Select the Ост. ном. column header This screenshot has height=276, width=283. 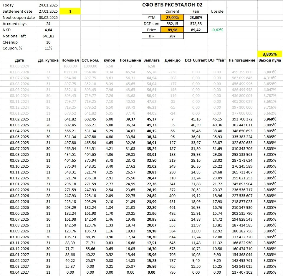[x=90, y=60]
